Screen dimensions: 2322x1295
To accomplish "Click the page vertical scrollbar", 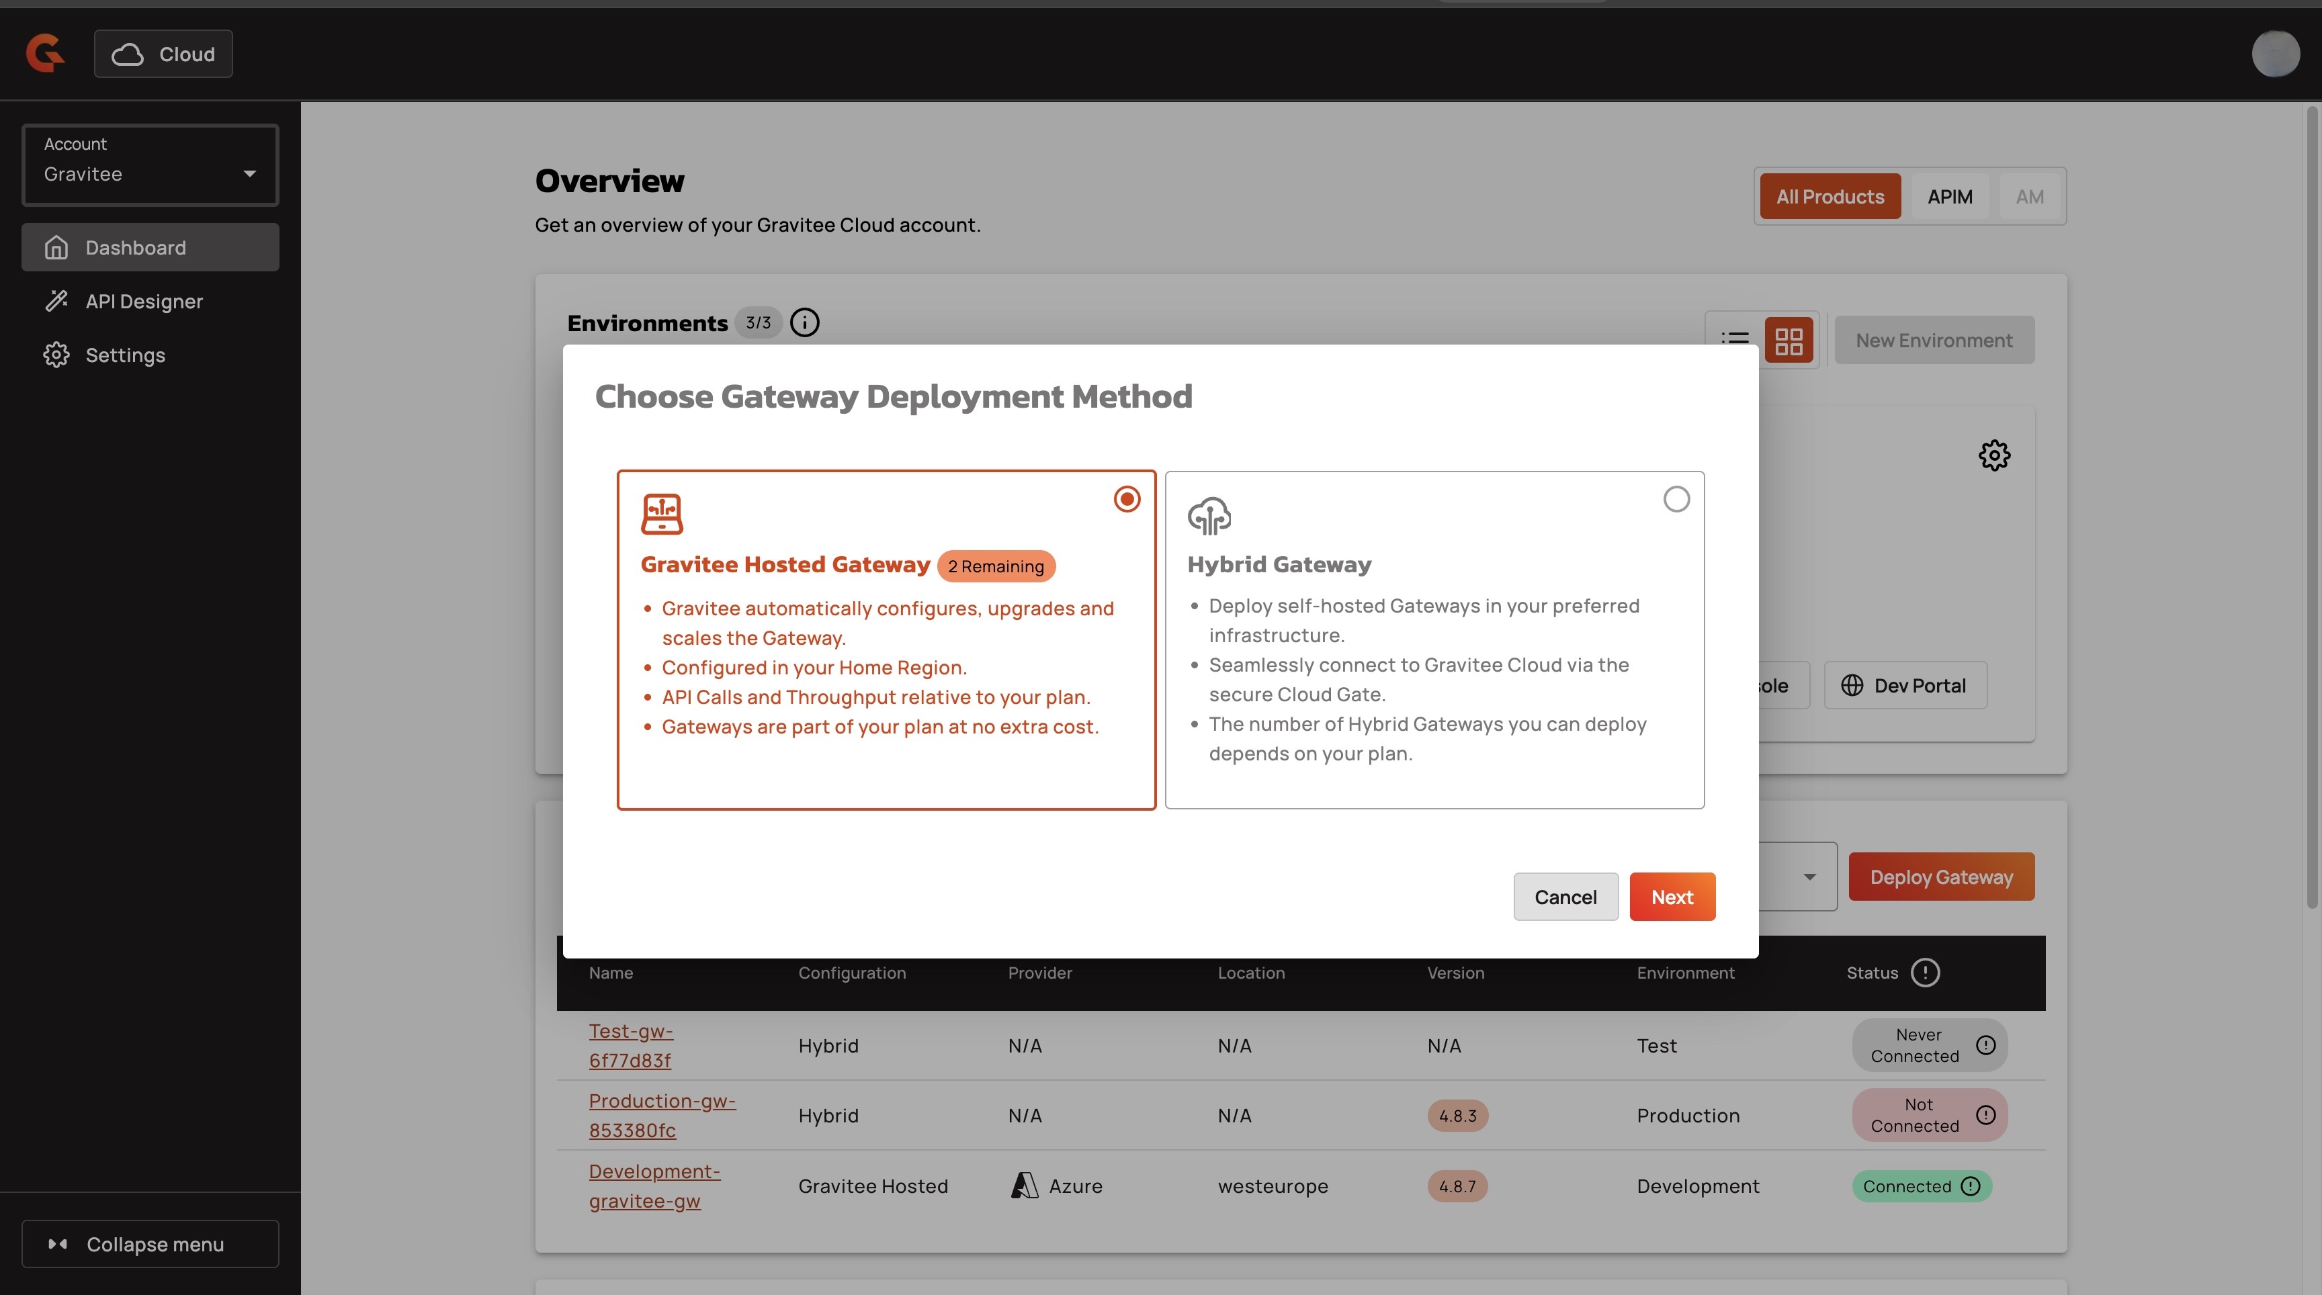I will (2311, 504).
